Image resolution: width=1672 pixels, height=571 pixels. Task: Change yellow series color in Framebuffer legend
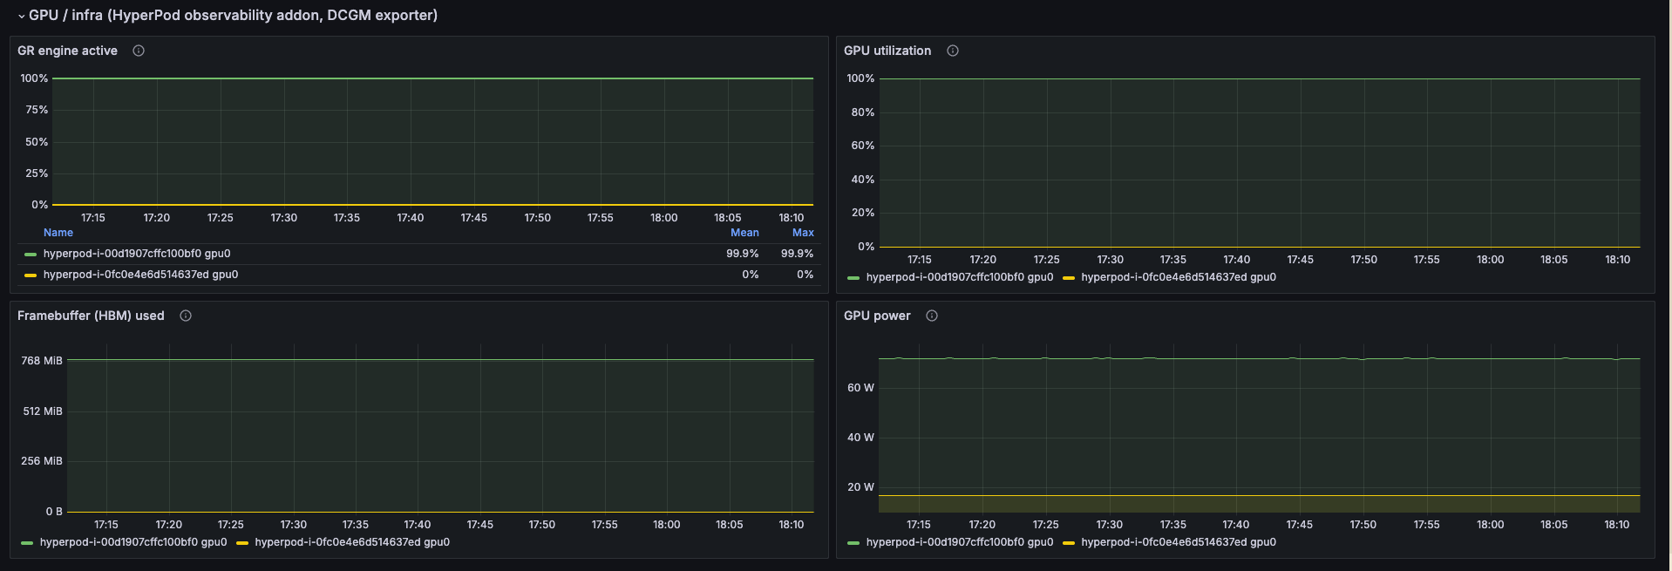click(242, 543)
